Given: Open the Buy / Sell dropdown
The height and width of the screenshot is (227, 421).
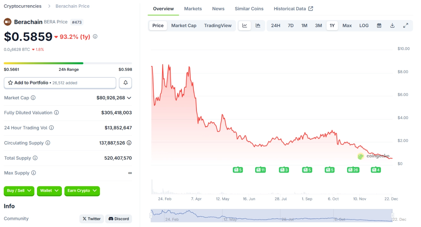Looking at the screenshot, I should [19, 191].
